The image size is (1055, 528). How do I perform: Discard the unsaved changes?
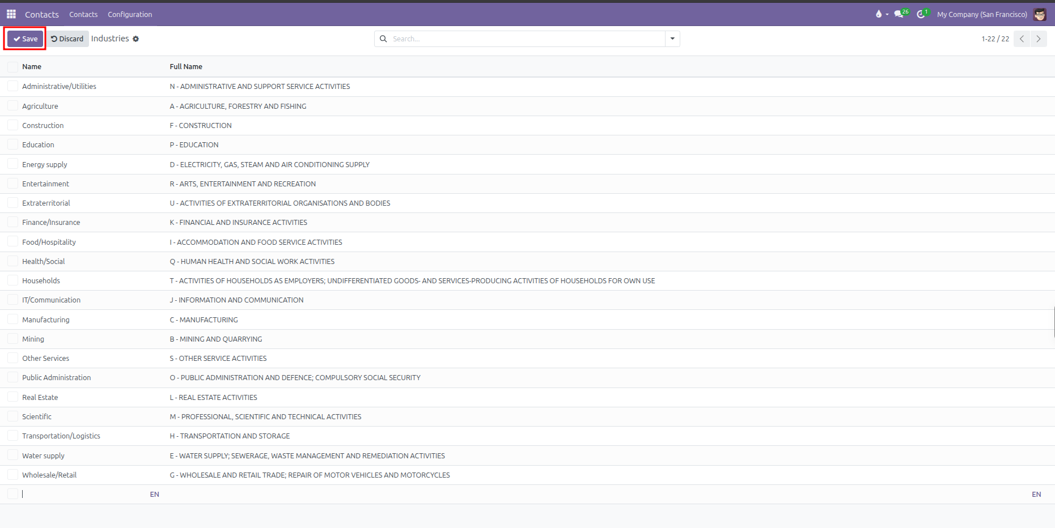(x=67, y=39)
